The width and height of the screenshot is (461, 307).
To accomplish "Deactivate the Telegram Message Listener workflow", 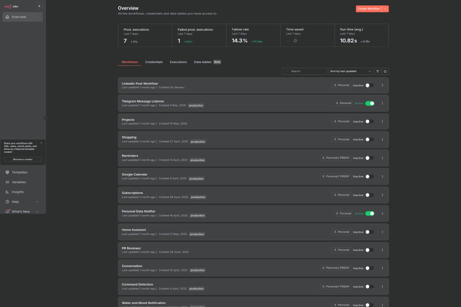I will point(370,103).
